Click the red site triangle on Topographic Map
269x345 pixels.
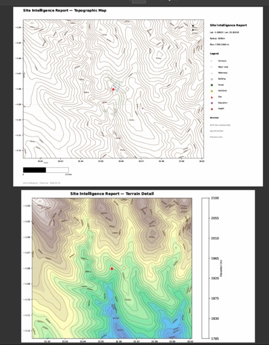(x=113, y=89)
